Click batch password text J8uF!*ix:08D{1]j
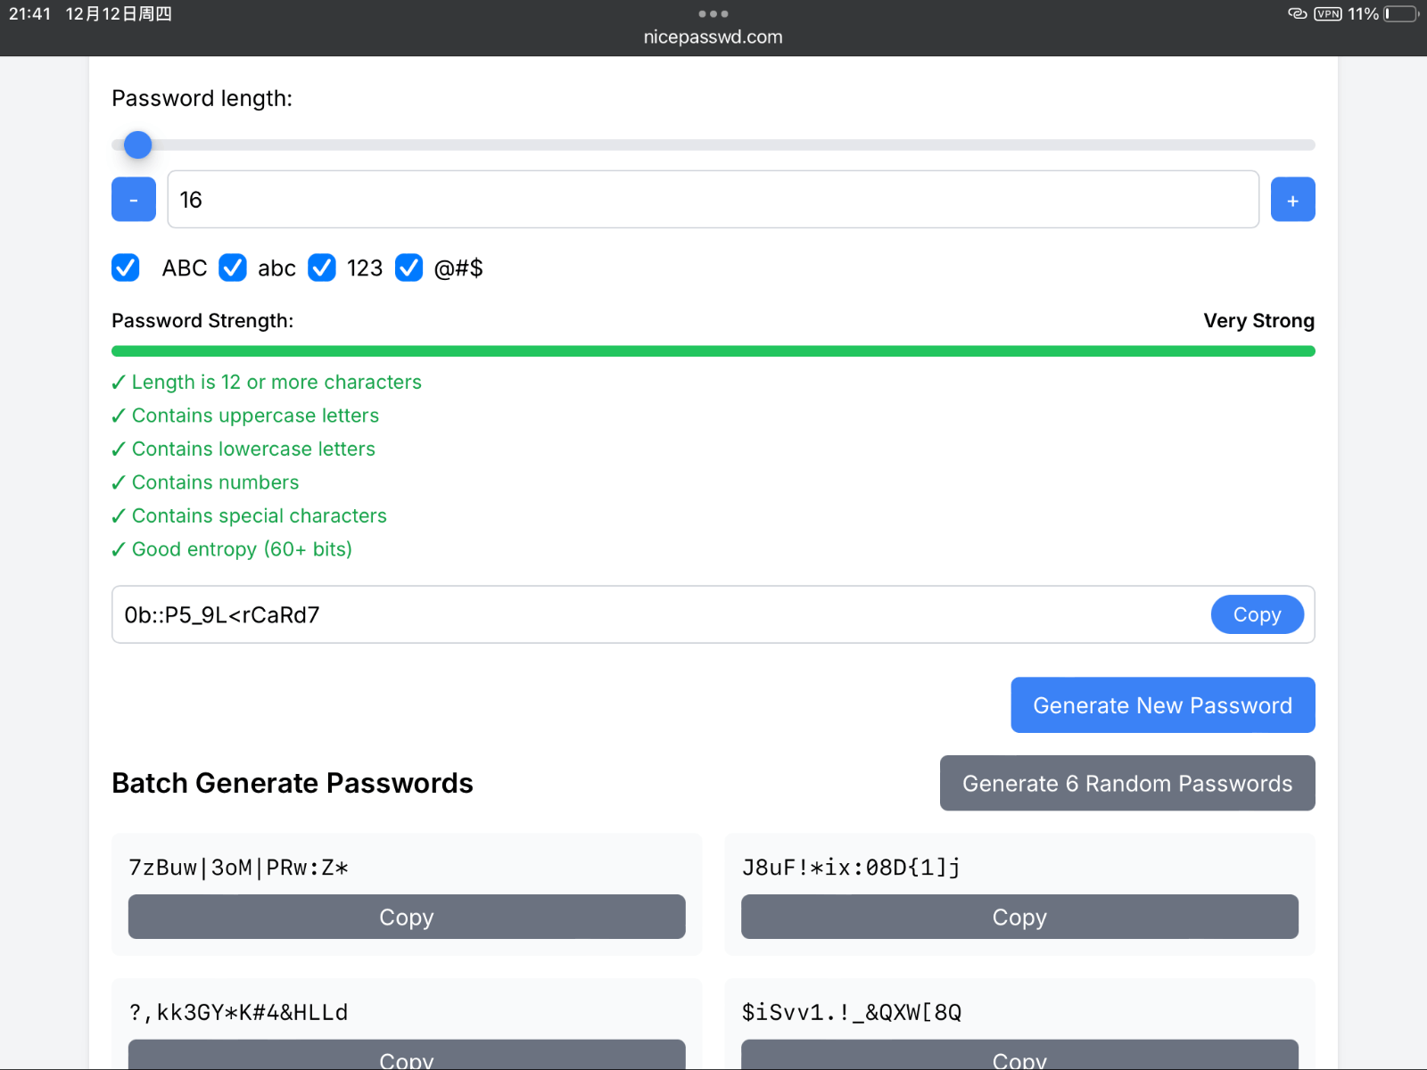Image resolution: width=1427 pixels, height=1070 pixels. [851, 868]
